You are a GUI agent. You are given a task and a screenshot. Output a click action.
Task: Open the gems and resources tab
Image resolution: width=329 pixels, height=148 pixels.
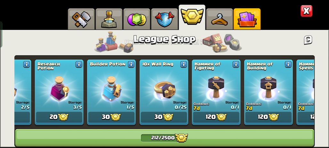[137, 19]
